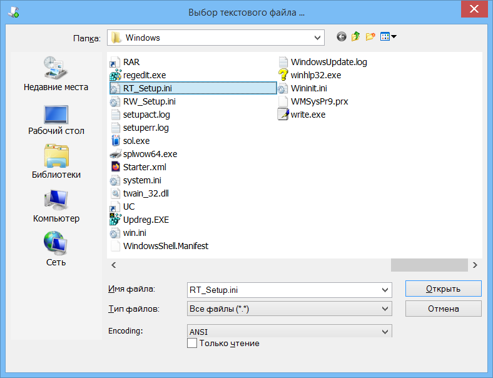Select system.ini gear icon
Viewport: 493px width, 378px height.
(114, 180)
